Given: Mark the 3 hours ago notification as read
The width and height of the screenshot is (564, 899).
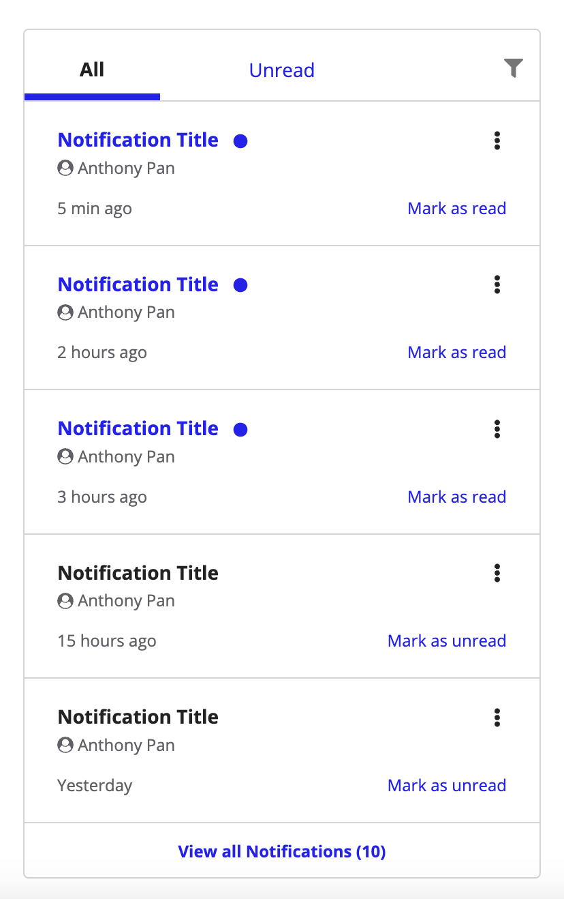Looking at the screenshot, I should tap(456, 497).
